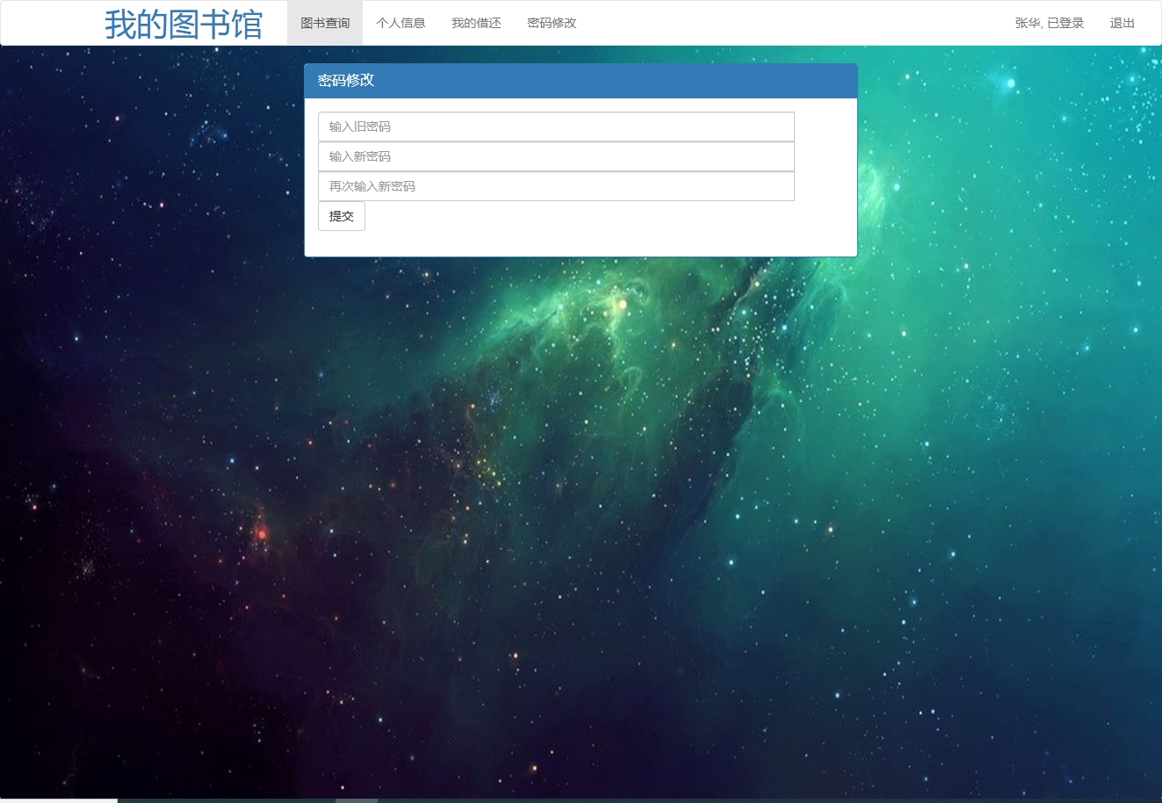Open the 个人信息 page

pyautogui.click(x=401, y=23)
